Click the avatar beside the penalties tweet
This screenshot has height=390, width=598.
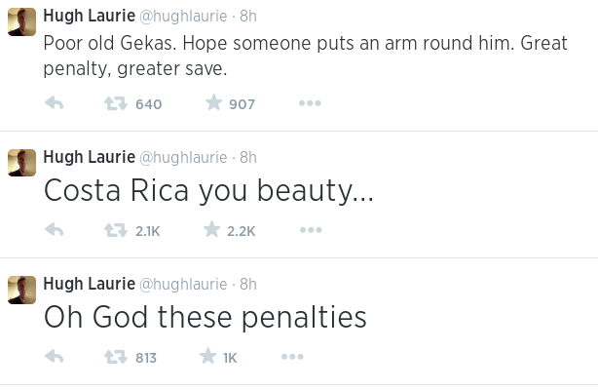click(21, 289)
